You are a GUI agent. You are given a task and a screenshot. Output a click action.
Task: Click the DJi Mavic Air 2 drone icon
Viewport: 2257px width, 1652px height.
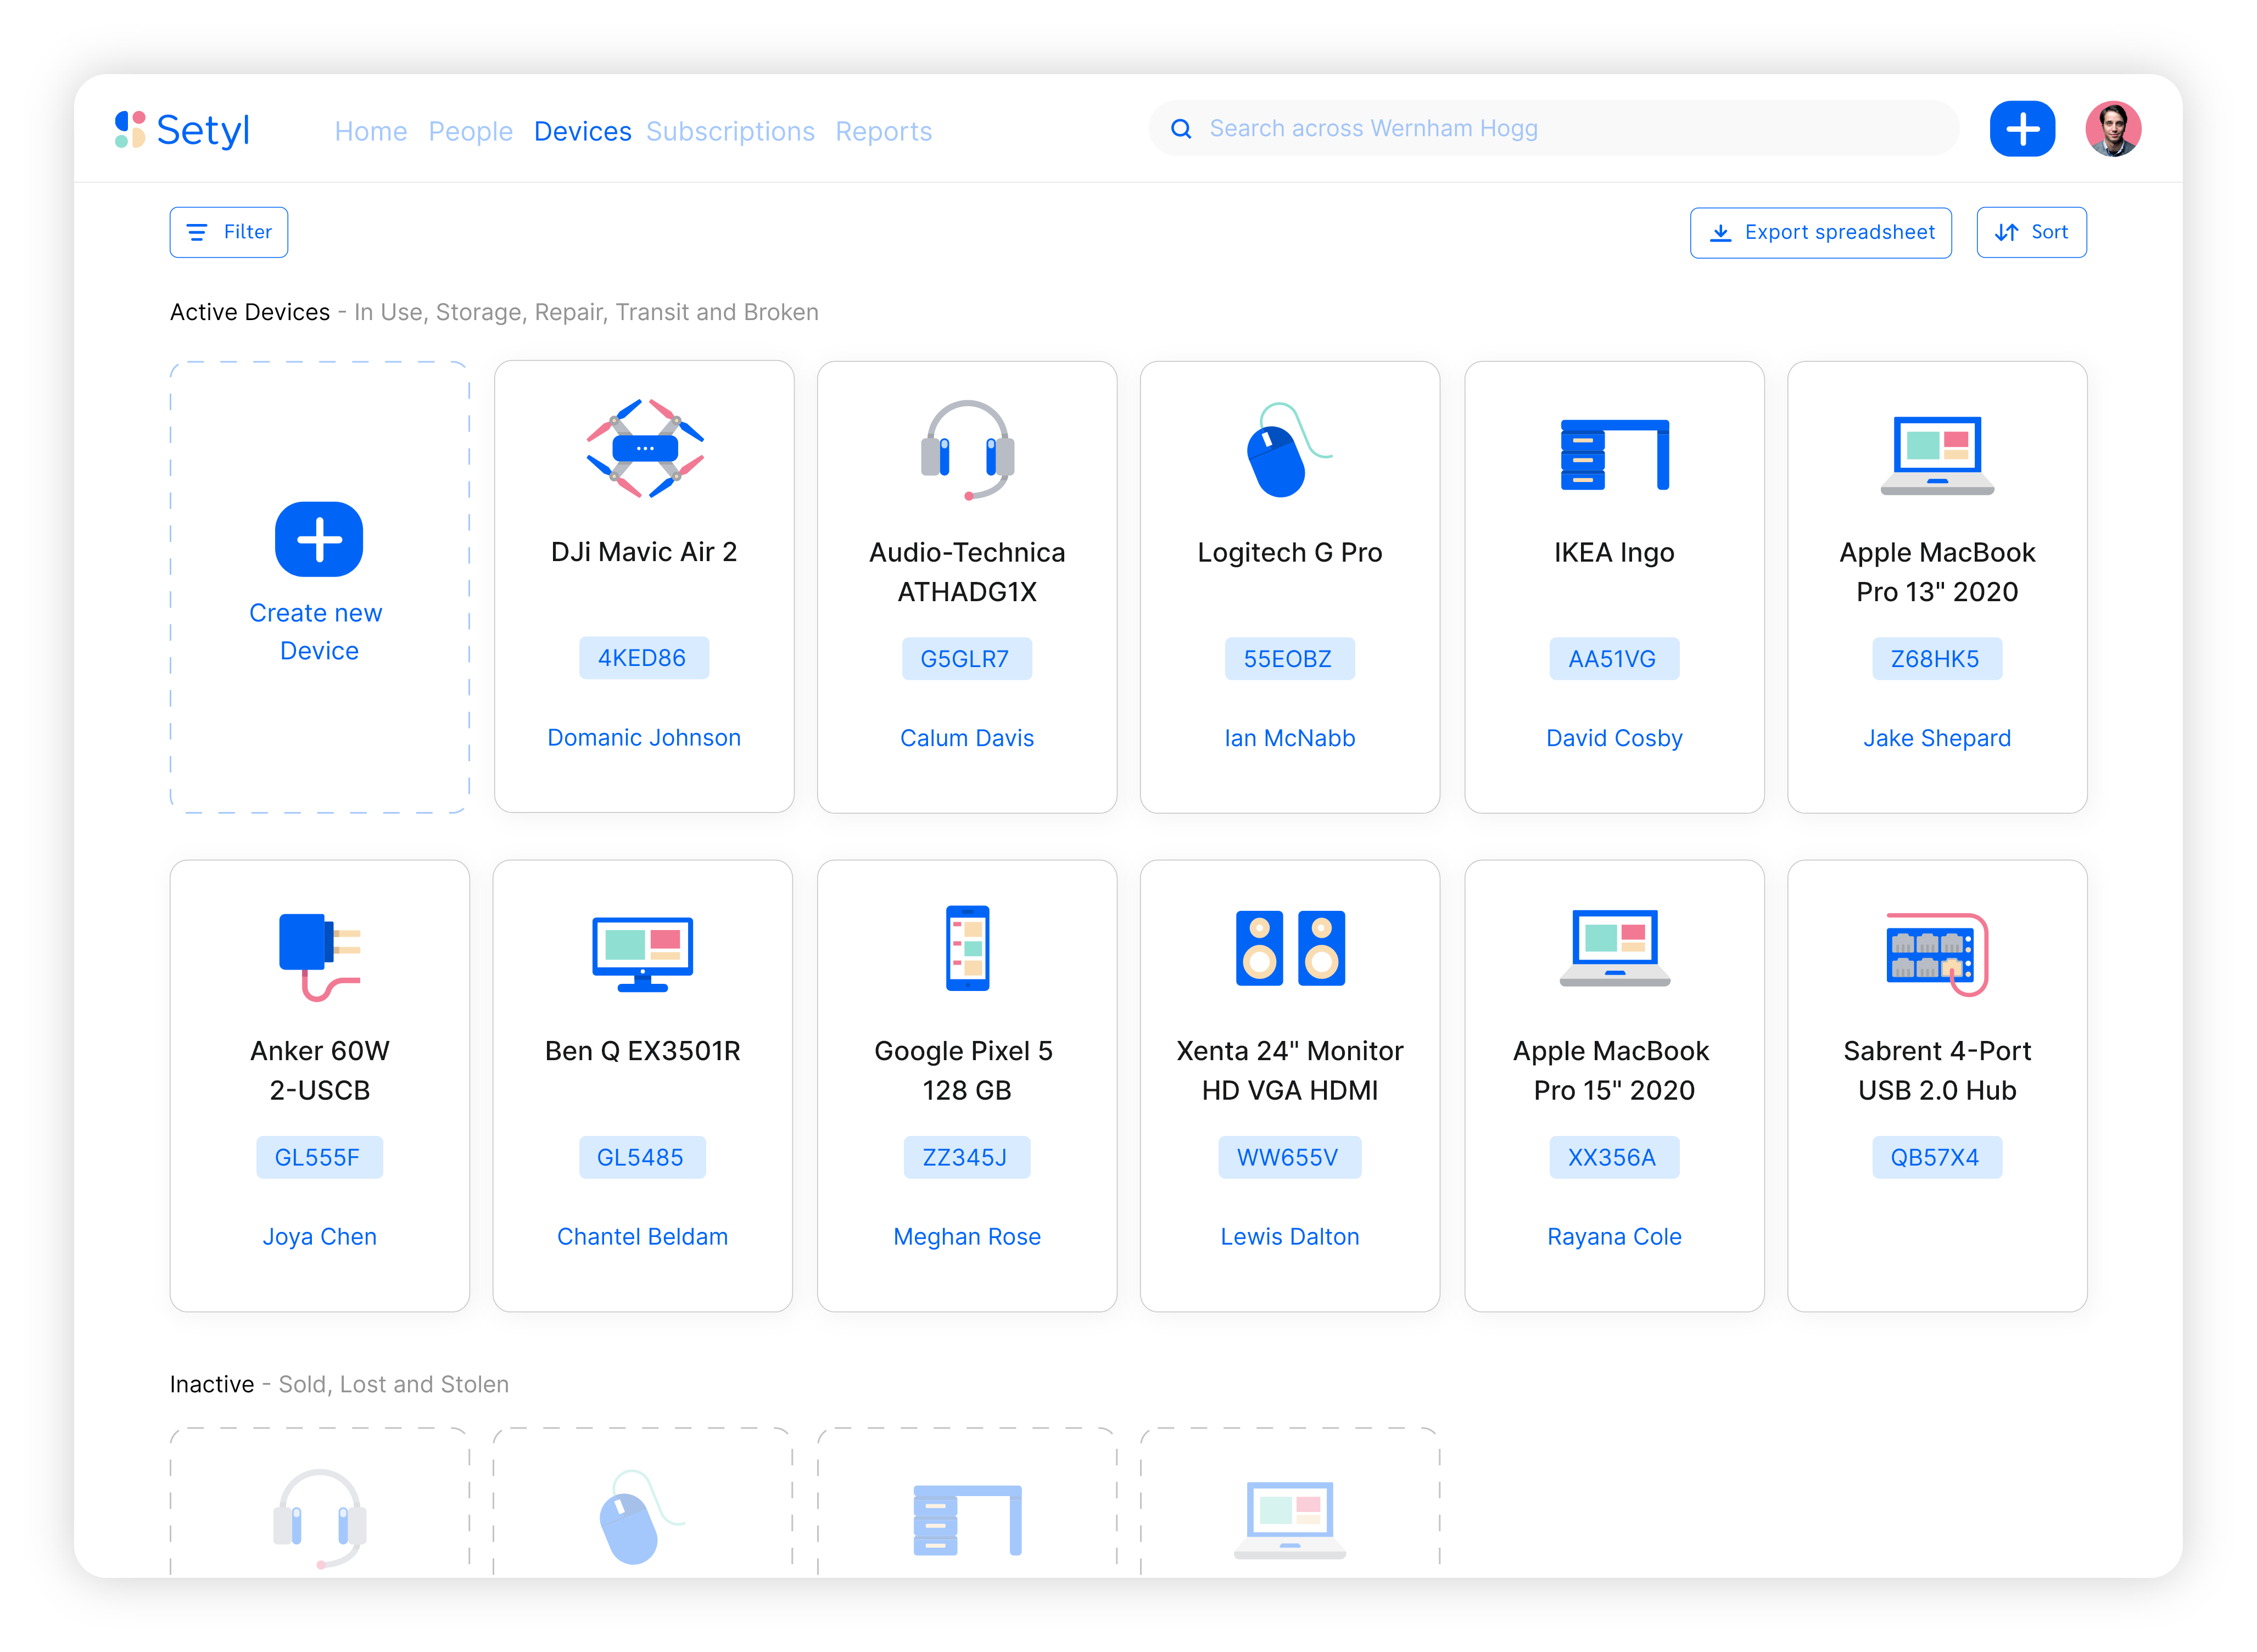click(x=645, y=449)
